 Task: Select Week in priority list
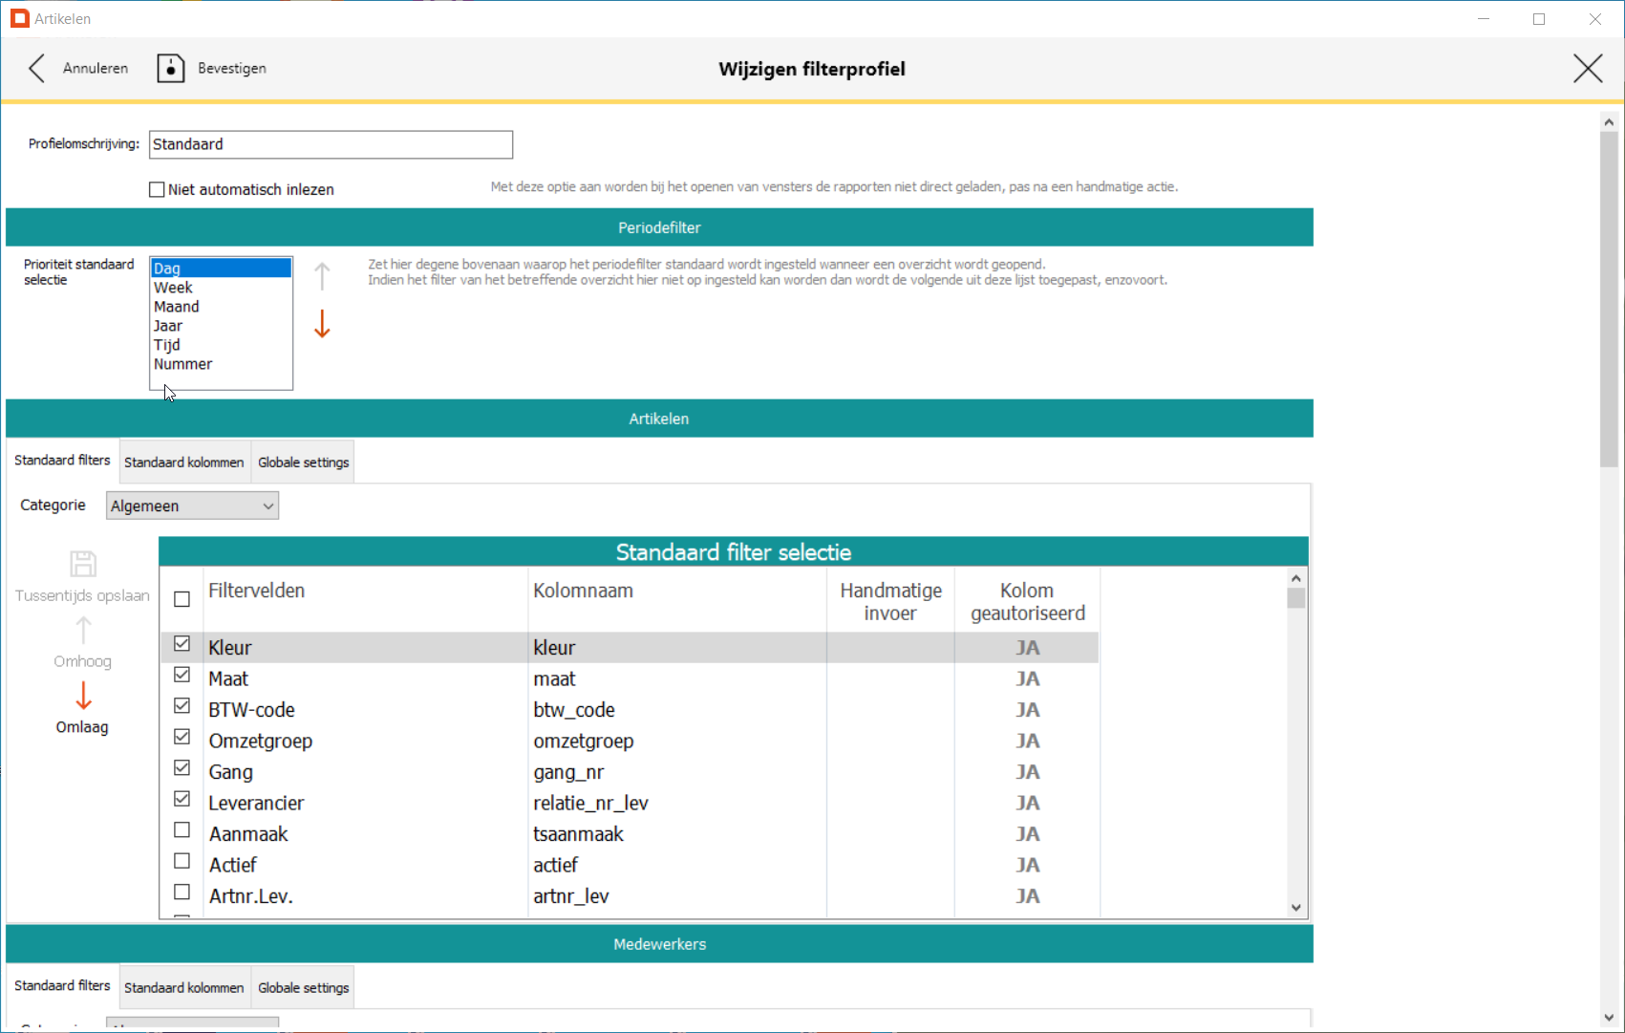click(x=174, y=288)
